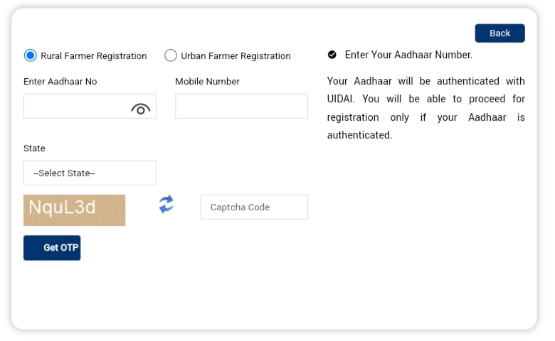Click the Mobile Number field label
This screenshot has height=341, width=555.
click(x=208, y=82)
